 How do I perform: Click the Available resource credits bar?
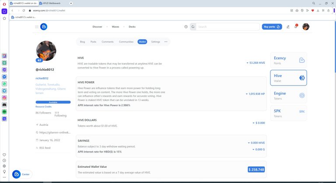(x=53, y=102)
